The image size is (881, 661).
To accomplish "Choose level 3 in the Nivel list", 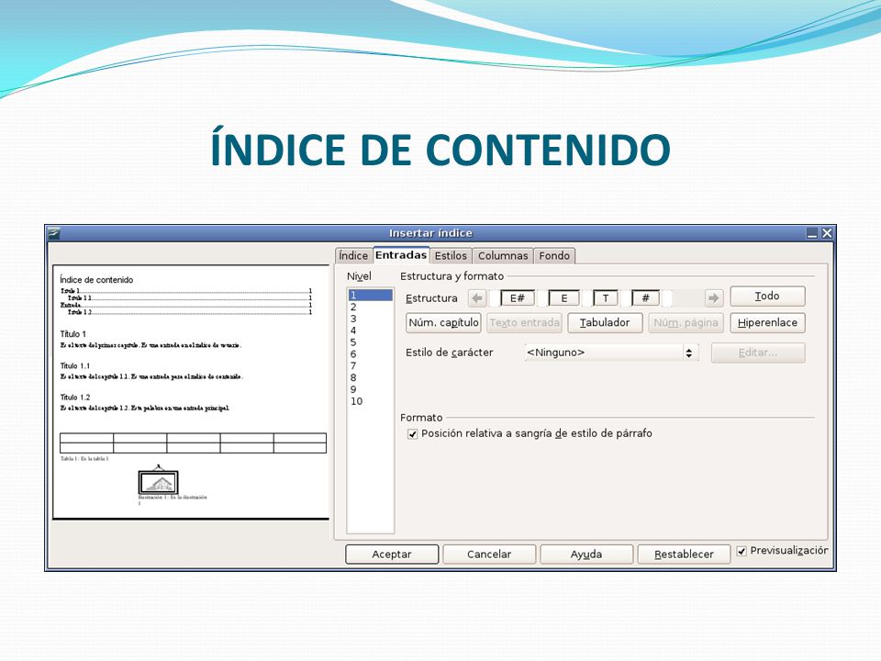I will pos(370,319).
